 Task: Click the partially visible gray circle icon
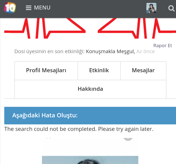128,139
